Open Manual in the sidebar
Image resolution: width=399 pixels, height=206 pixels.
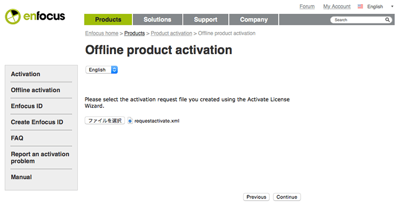[x=21, y=177]
